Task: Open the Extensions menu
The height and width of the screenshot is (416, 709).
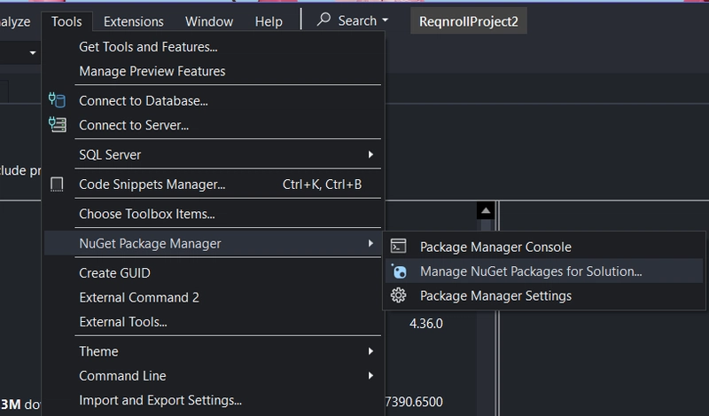Action: point(133,20)
